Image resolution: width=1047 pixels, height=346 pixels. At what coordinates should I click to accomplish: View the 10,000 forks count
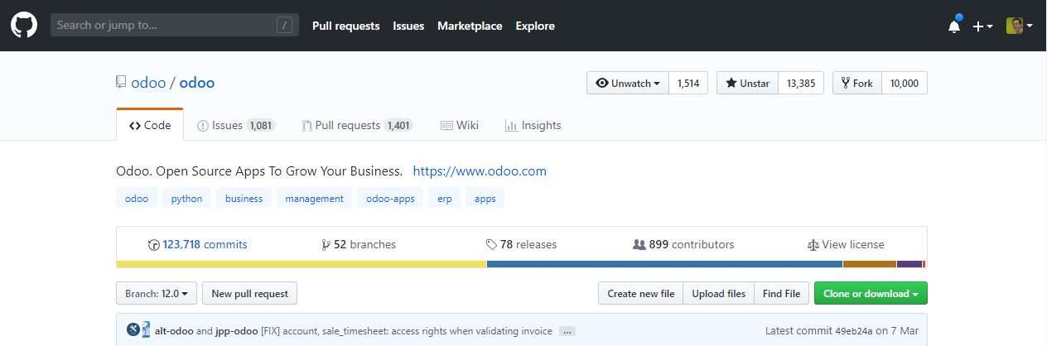point(905,83)
